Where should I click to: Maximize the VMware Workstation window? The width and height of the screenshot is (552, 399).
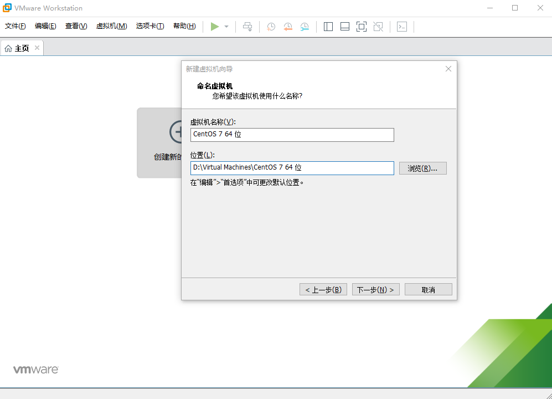[x=515, y=8]
